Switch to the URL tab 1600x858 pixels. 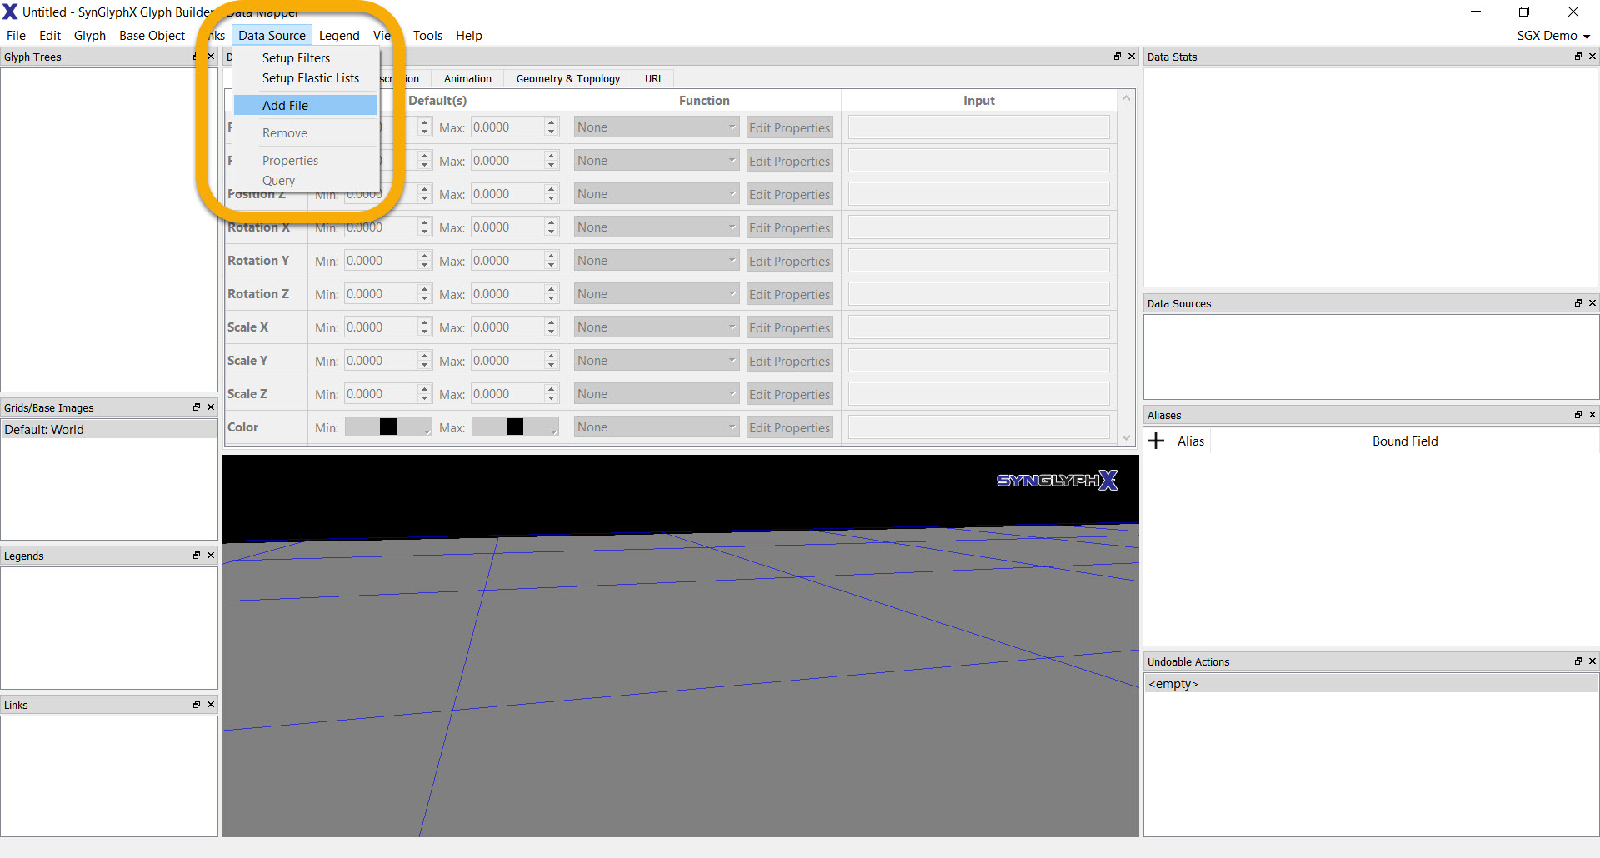click(x=654, y=79)
